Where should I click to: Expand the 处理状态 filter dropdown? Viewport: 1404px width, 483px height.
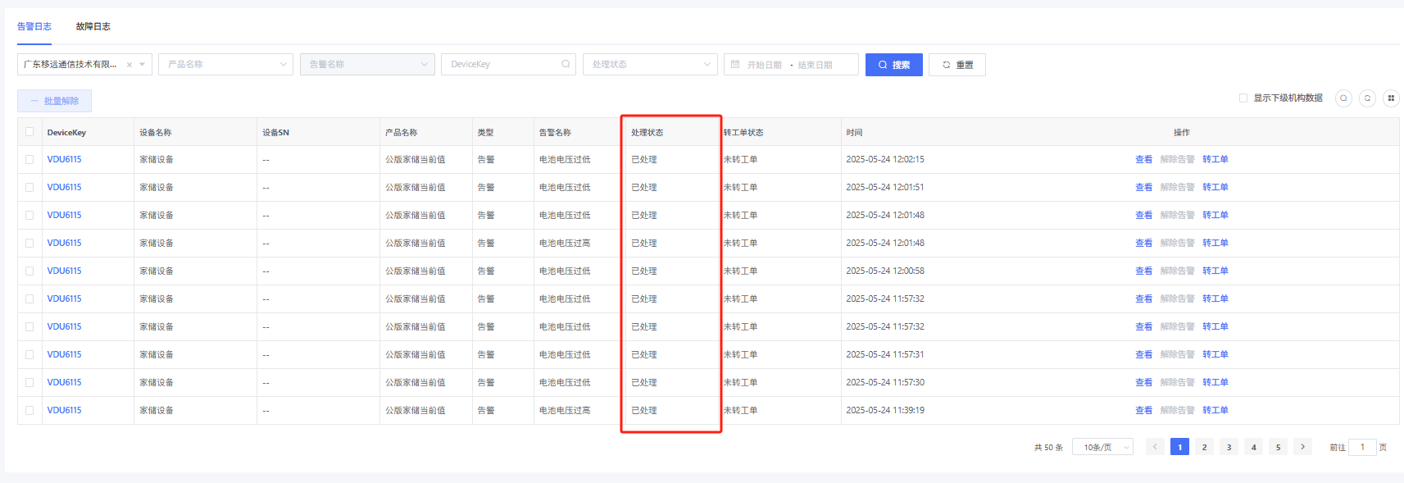pyautogui.click(x=650, y=65)
